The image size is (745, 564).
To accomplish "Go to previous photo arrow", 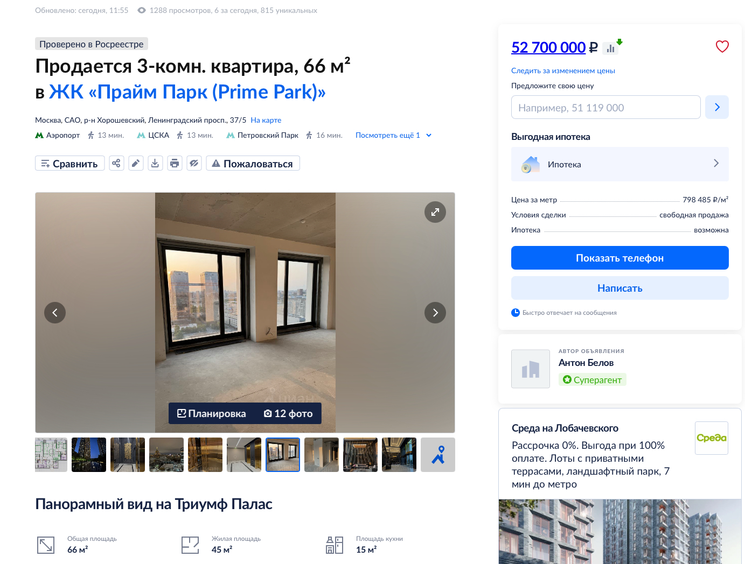I will click(x=55, y=313).
